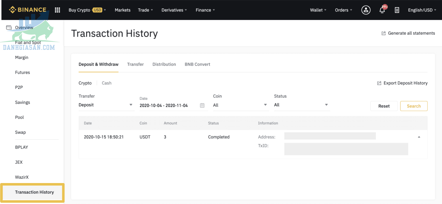Switch to the BNB Convert tab
442x204 pixels.
(x=197, y=64)
